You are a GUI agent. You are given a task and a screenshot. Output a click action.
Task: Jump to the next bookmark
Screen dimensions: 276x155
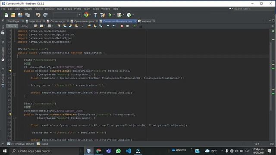(x=95, y=26)
